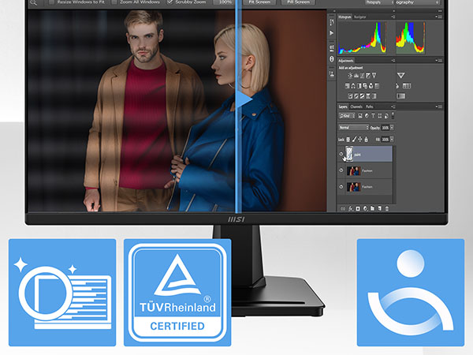Click the 100% zoom button

223,2
